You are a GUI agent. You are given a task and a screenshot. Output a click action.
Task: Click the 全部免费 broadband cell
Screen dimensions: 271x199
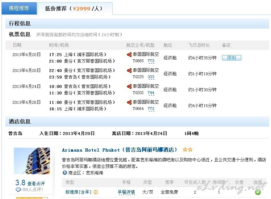click(169, 192)
